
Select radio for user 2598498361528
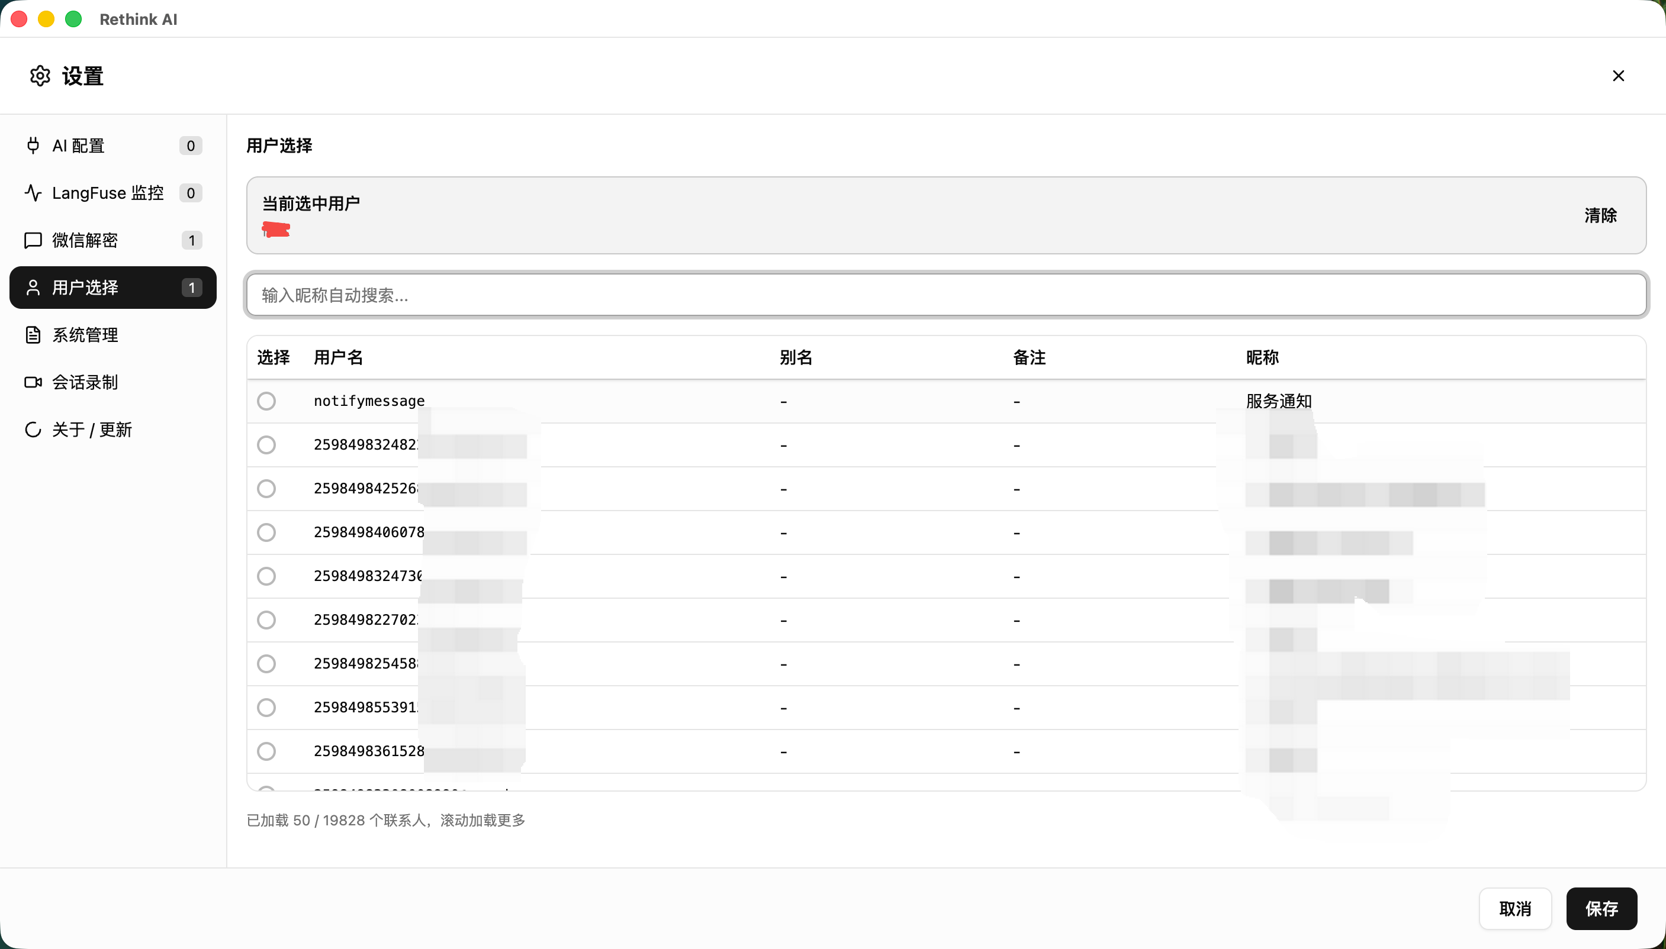click(x=266, y=751)
